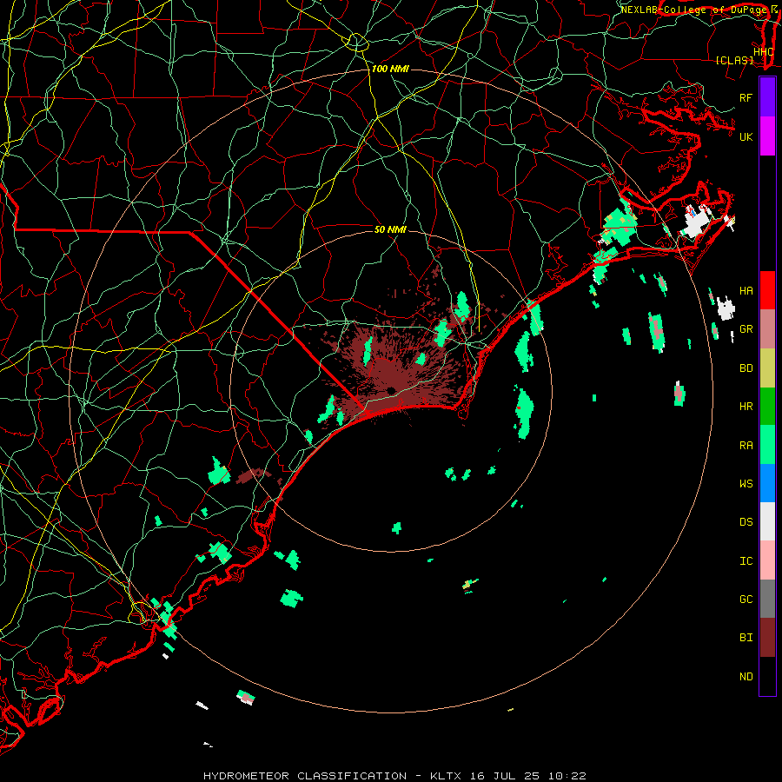This screenshot has height=782, width=782.
Task: Click the NEXLAB-College of DuPage text
Action: click(x=693, y=10)
